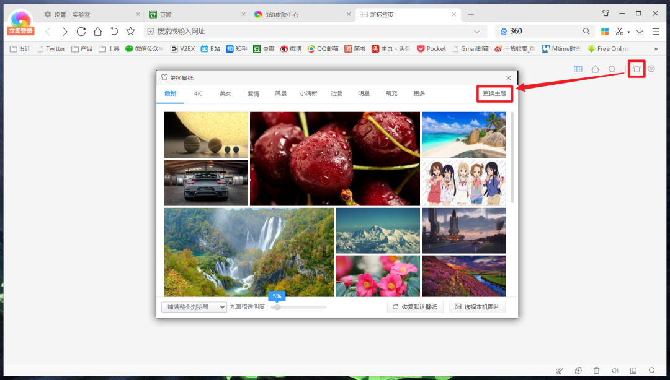Image resolution: width=670 pixels, height=380 pixels.
Task: Click the rocket accelerator icon in status bar
Action: 560,371
